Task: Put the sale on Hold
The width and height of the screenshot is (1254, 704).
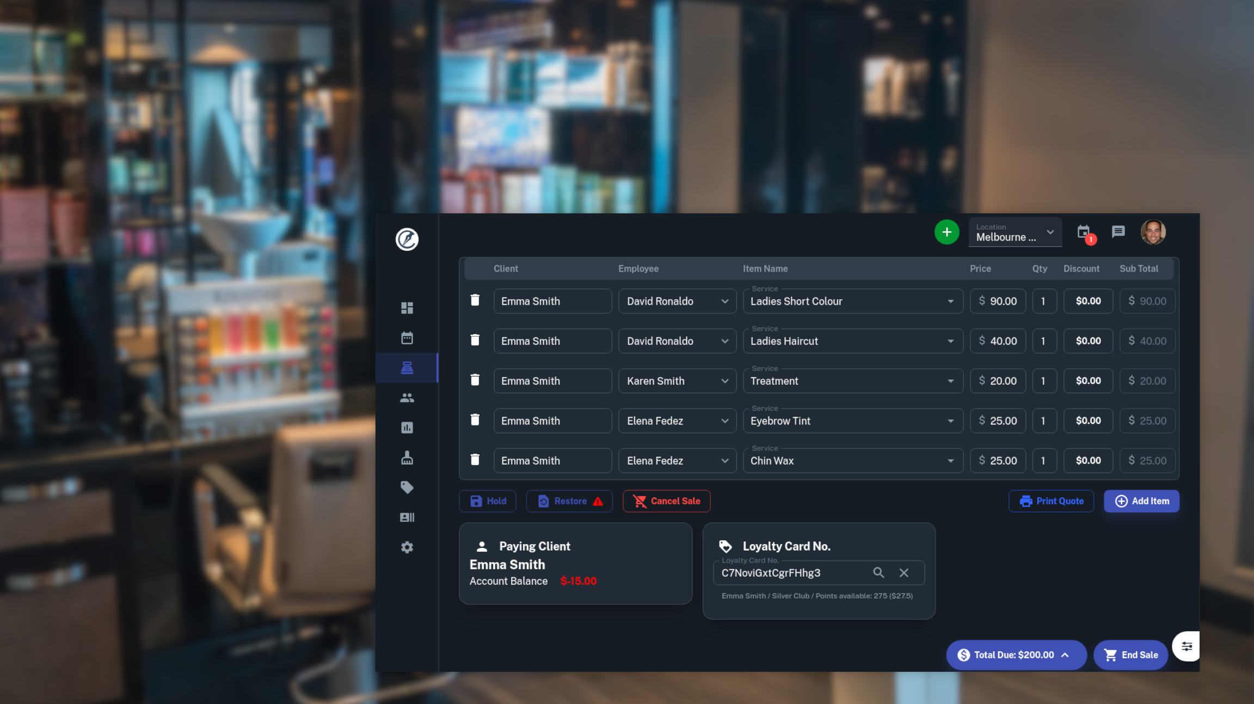Action: tap(487, 501)
